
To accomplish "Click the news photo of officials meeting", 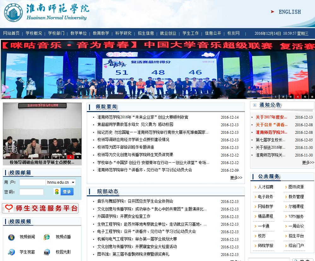I will (42, 131).
